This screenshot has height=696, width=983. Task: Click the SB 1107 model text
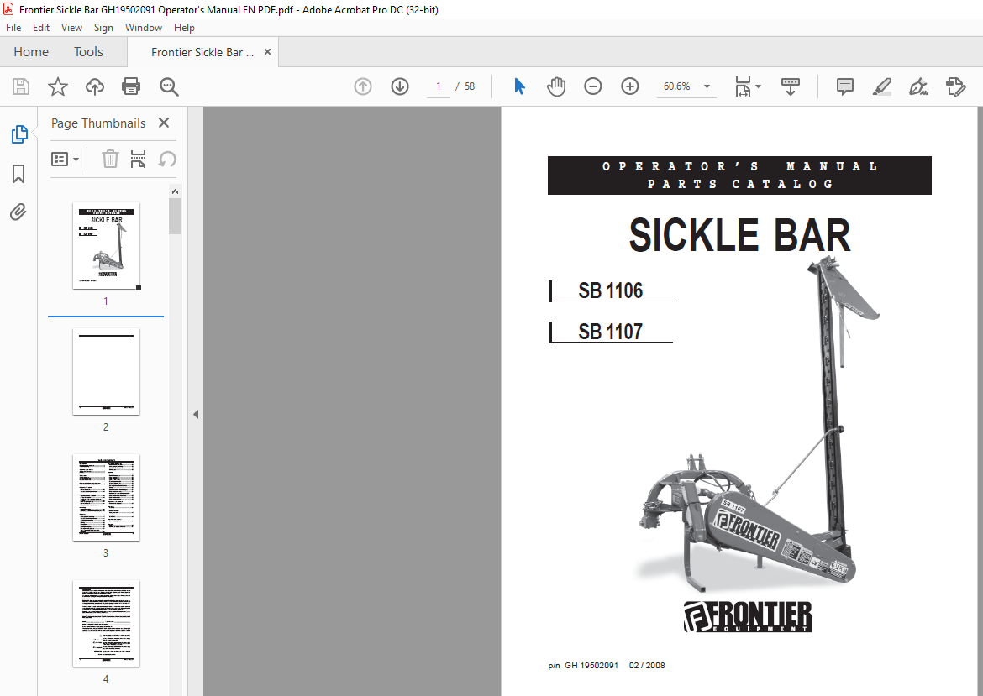(611, 332)
